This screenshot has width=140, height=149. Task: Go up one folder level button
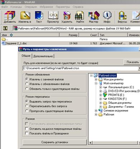pos(5,28)
